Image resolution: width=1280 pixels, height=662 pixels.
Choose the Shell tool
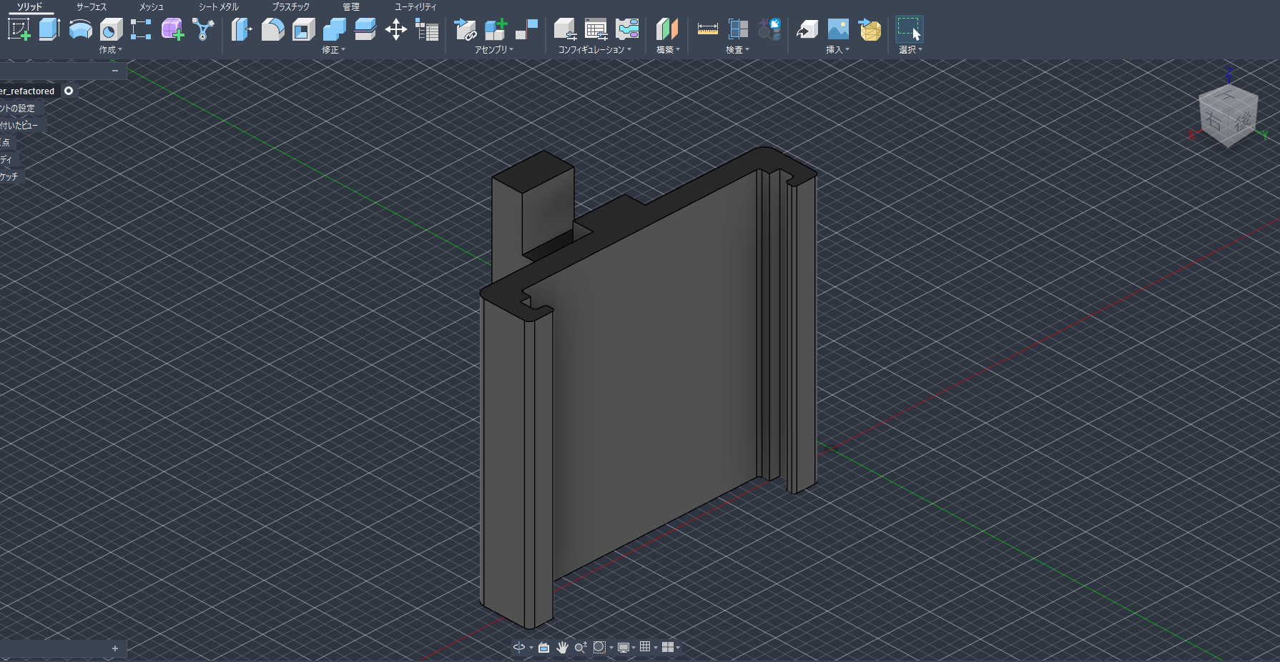[x=303, y=29]
